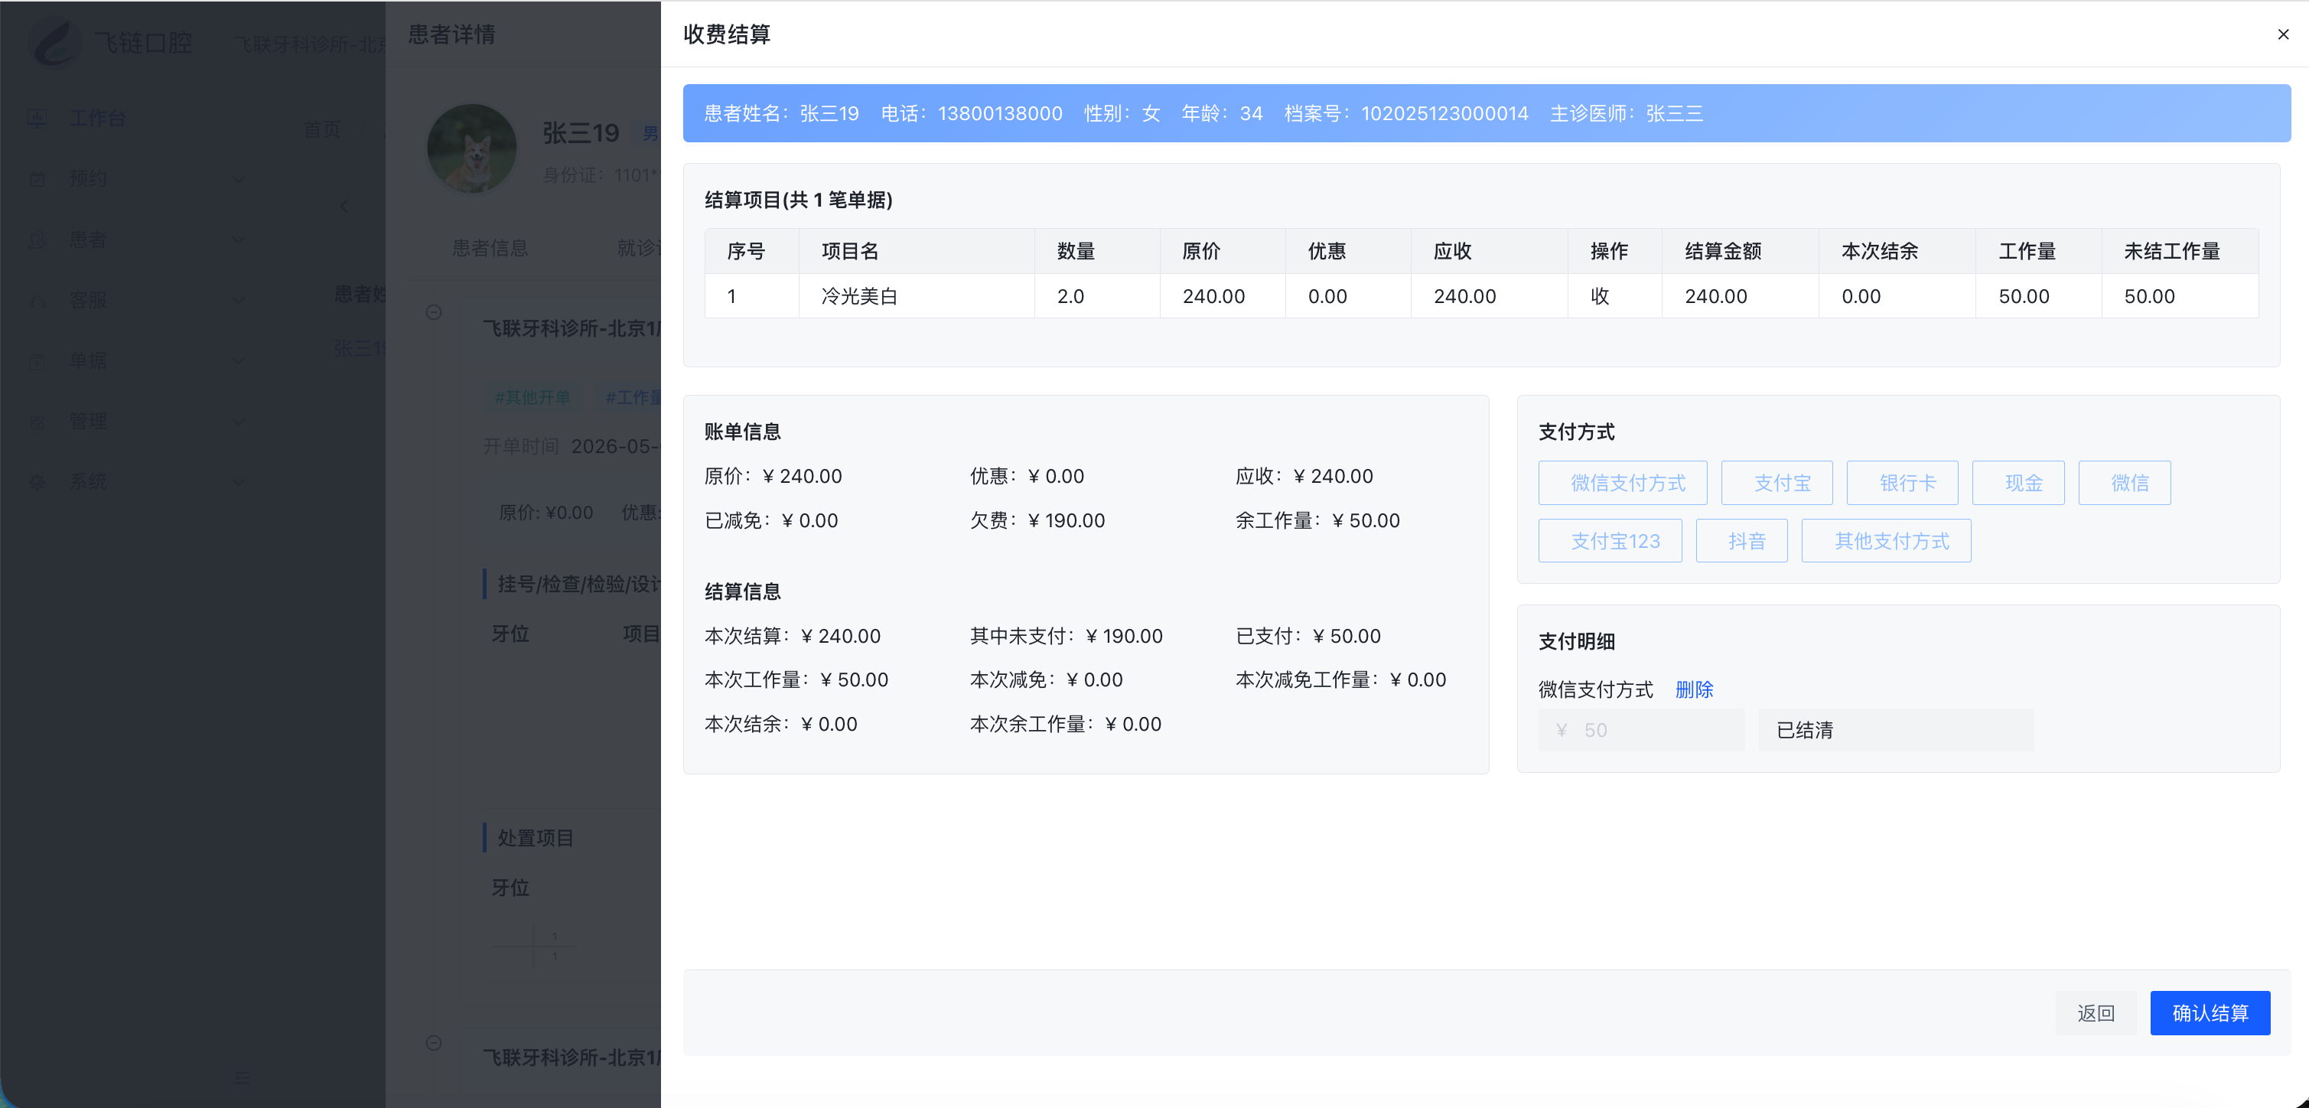The width and height of the screenshot is (2309, 1108).
Task: Open patient avatar photo of 张三19
Action: pos(471,148)
